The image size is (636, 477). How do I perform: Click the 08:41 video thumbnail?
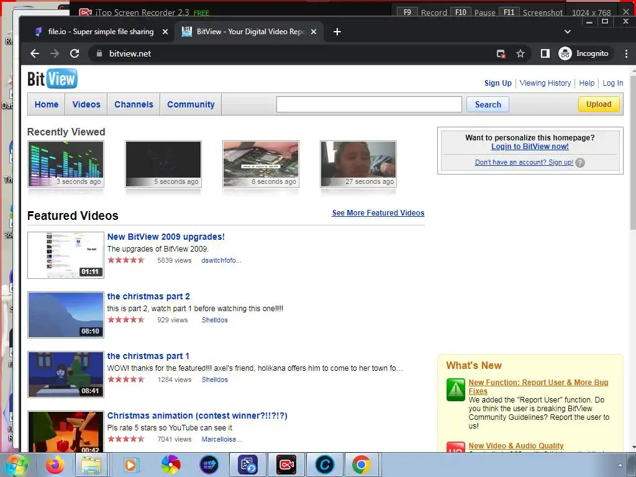[66, 375]
